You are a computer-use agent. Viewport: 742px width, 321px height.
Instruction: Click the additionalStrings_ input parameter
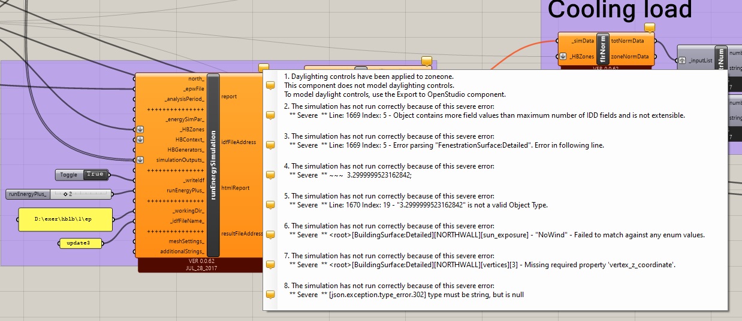point(181,251)
